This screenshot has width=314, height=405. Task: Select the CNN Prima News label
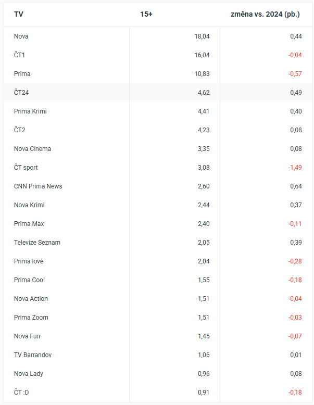tap(38, 186)
